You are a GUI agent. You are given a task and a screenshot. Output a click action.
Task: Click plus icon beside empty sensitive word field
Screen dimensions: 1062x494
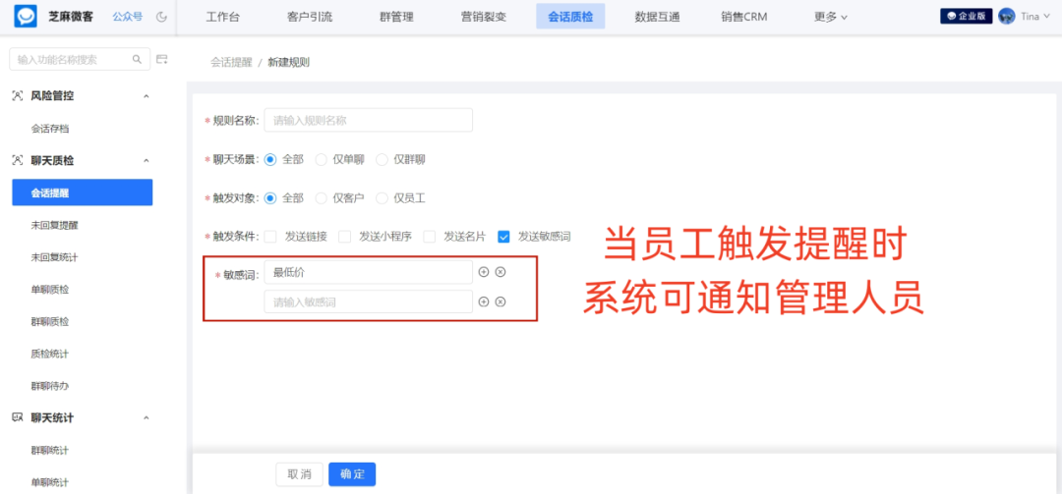(484, 302)
